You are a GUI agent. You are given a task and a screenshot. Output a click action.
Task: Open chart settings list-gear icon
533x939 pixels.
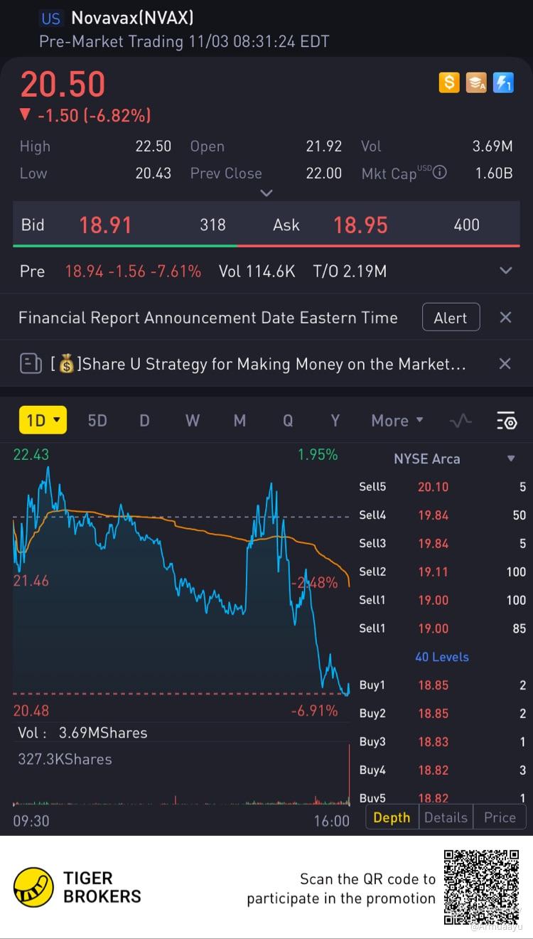(507, 421)
